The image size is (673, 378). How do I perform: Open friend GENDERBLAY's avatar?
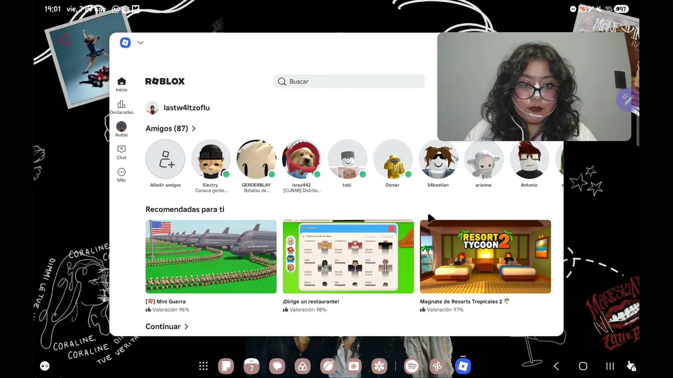click(256, 160)
